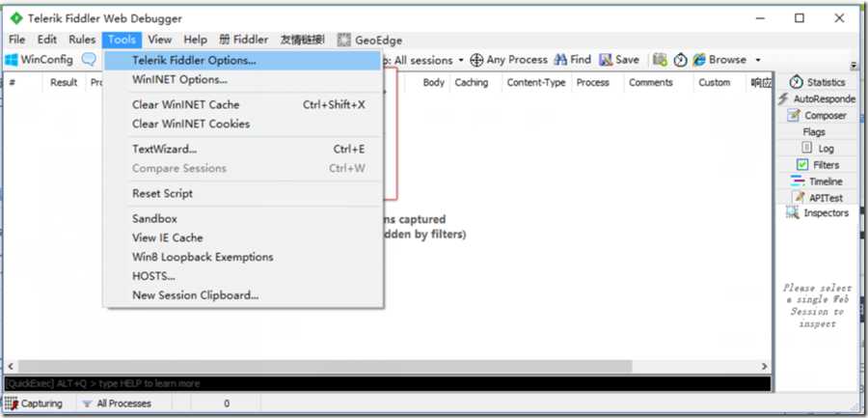The width and height of the screenshot is (868, 418).
Task: Switch to the Statistics tab
Action: (817, 82)
